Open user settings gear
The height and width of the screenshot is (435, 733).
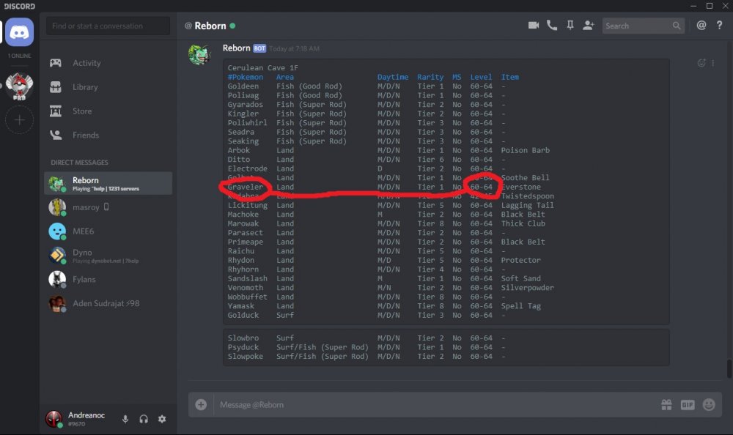tap(162, 419)
